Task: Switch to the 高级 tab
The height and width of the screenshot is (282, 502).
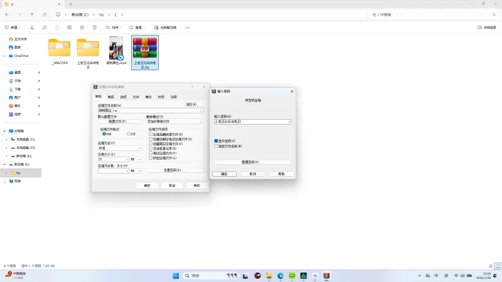Action: (110, 97)
